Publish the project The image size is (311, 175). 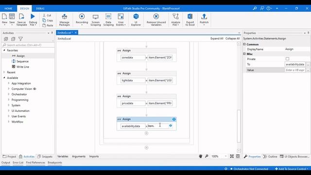point(204,19)
